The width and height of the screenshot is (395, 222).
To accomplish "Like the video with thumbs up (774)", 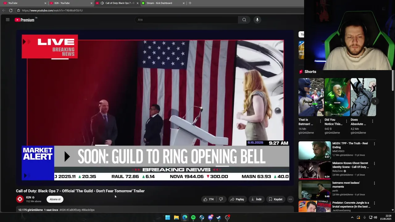I will [209, 199].
